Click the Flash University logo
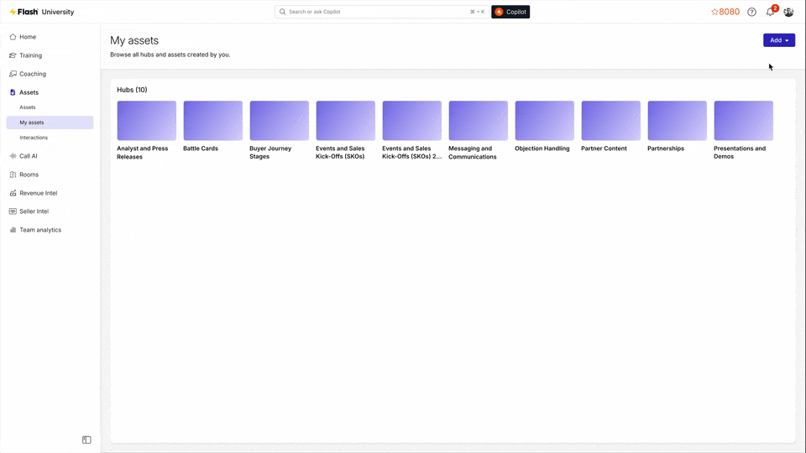Image resolution: width=806 pixels, height=453 pixels. tap(42, 12)
